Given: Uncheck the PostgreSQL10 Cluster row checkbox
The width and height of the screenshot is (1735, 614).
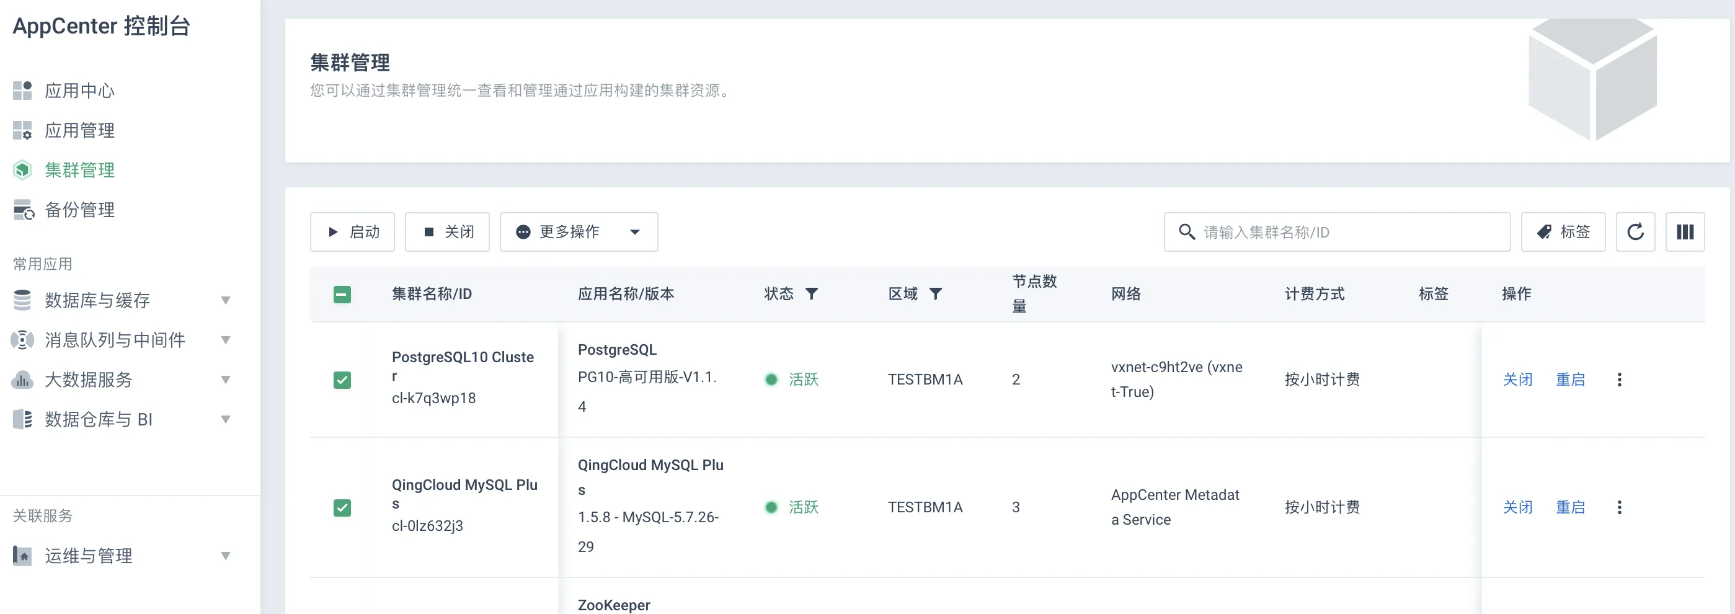Looking at the screenshot, I should pos(342,380).
